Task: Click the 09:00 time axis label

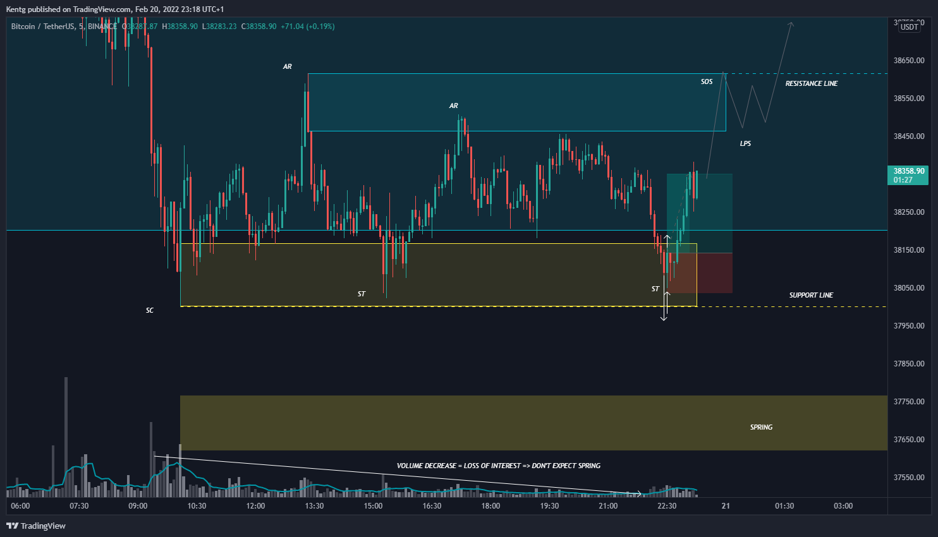Action: tap(138, 506)
